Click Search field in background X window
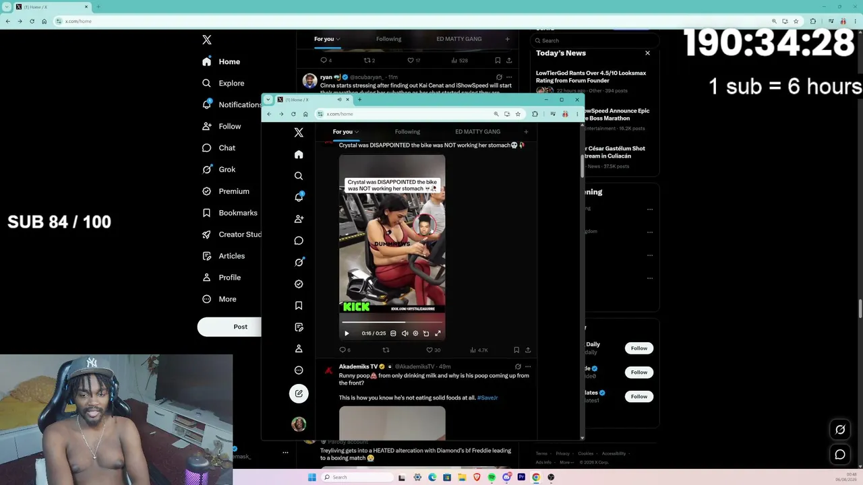 595,40
